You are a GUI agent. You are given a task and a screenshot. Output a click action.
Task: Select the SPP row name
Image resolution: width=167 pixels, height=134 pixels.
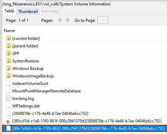click(x=16, y=54)
